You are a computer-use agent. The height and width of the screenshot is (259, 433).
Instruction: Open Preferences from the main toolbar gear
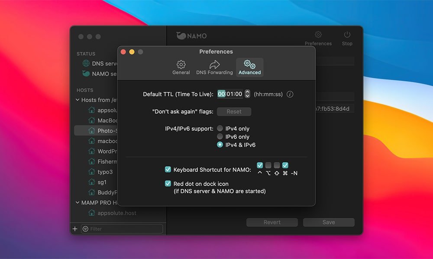(x=318, y=35)
